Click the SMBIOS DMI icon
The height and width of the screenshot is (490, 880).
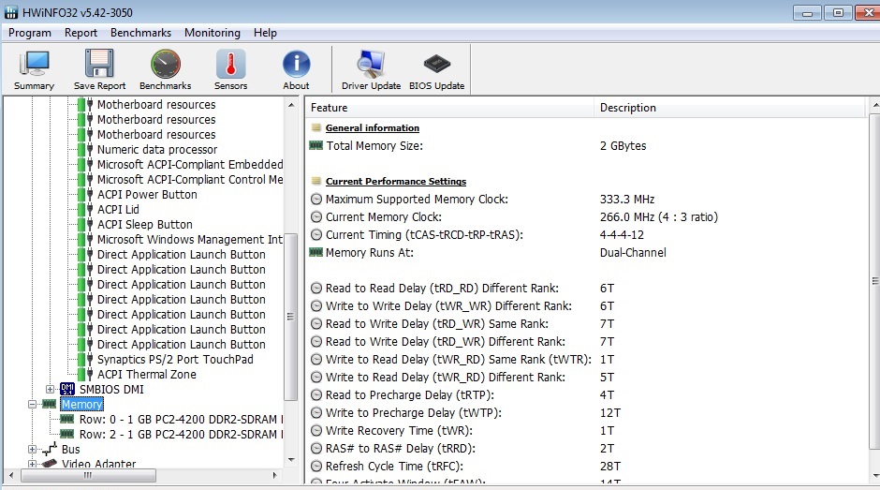click(x=67, y=389)
